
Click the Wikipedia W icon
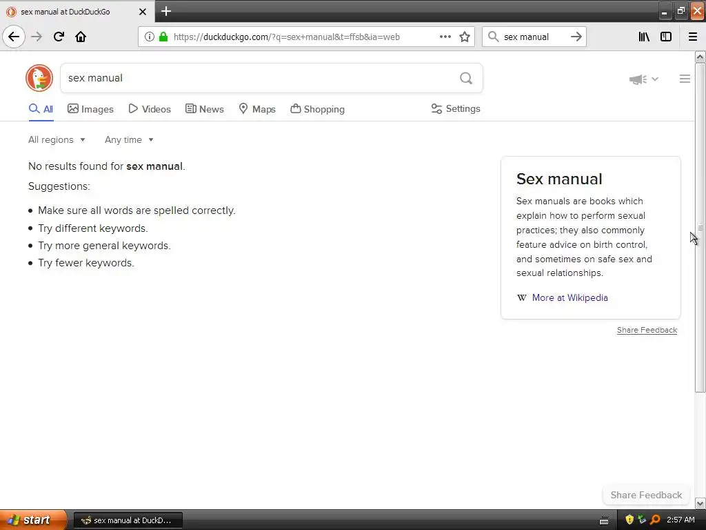pos(521,298)
